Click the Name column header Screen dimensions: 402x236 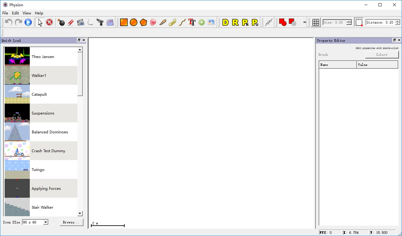[x=338, y=65]
